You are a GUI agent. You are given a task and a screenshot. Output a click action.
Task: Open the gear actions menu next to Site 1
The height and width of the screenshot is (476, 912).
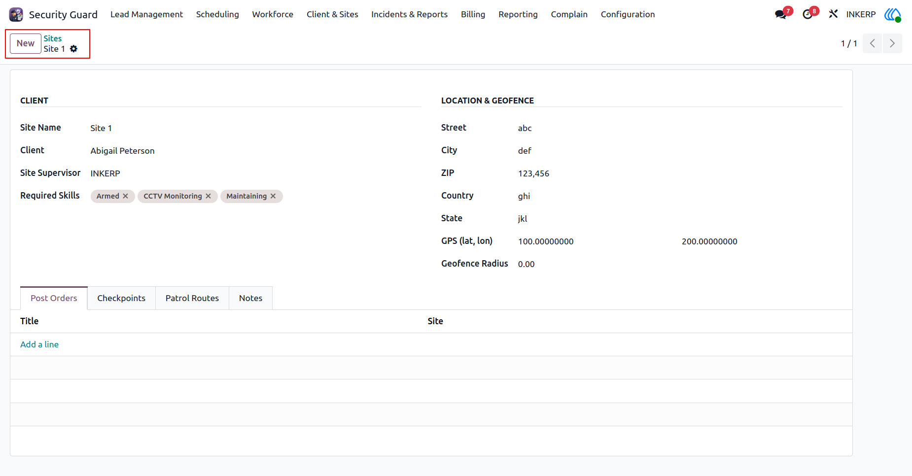coord(74,49)
